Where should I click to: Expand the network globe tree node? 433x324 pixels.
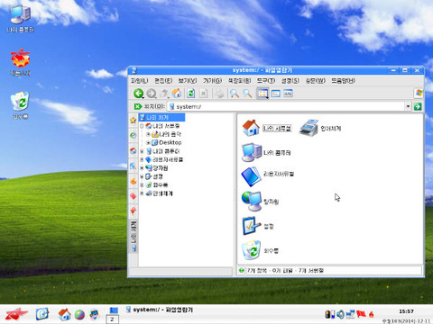coord(142,168)
